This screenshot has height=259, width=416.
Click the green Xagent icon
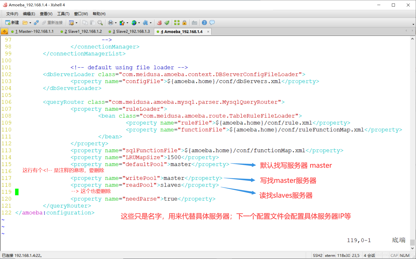pyautogui.click(x=167, y=23)
